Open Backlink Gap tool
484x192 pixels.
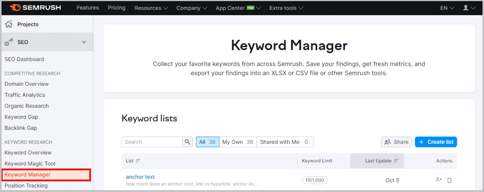coord(21,128)
